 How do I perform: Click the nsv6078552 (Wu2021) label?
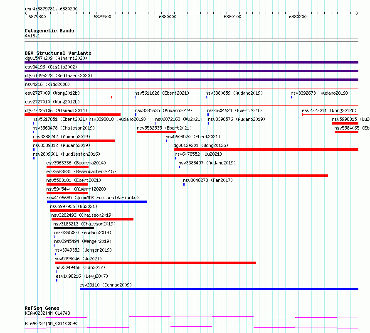(198, 154)
